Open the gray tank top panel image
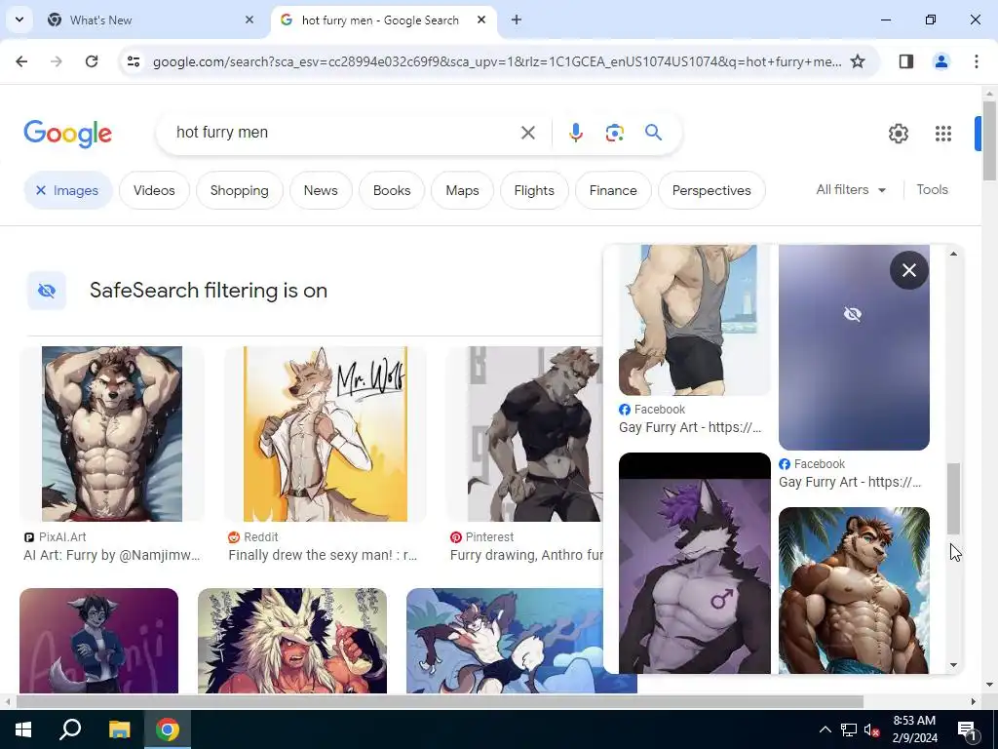 coord(694,320)
